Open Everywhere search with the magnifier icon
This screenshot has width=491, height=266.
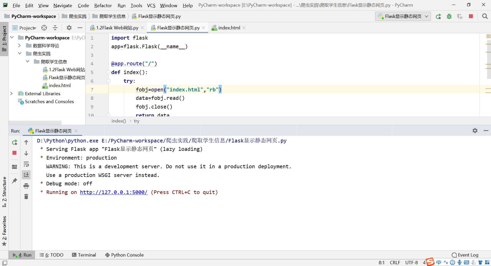pos(485,16)
